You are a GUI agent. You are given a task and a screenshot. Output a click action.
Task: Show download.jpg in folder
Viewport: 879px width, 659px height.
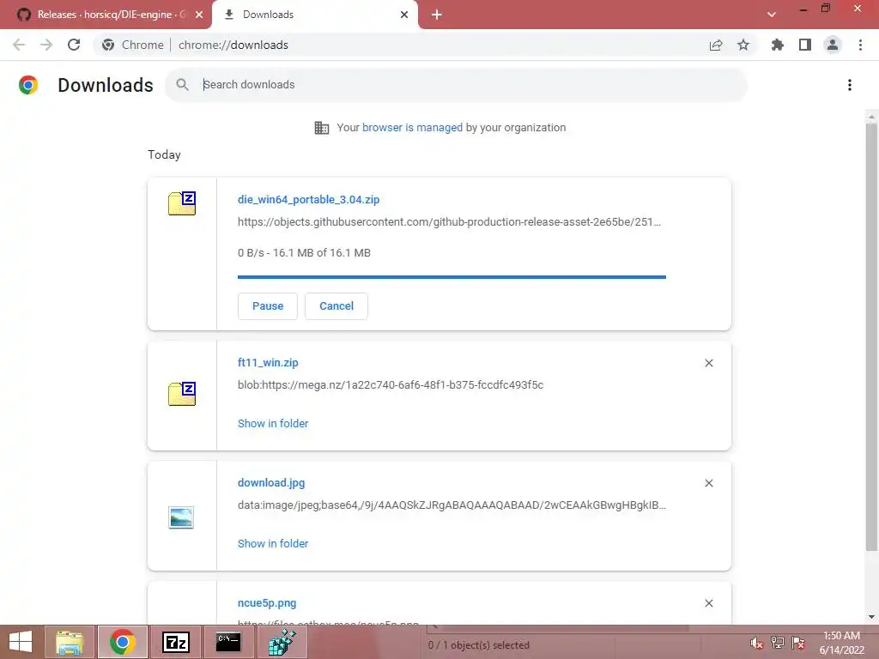click(x=273, y=543)
